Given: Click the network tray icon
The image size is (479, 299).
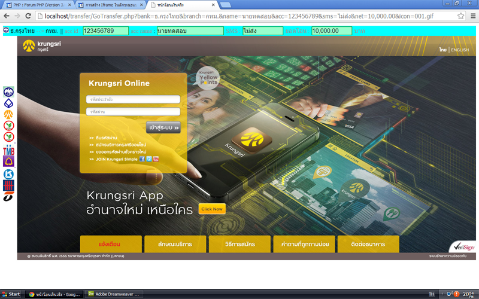Looking at the screenshot, I should pyautogui.click(x=450, y=294).
